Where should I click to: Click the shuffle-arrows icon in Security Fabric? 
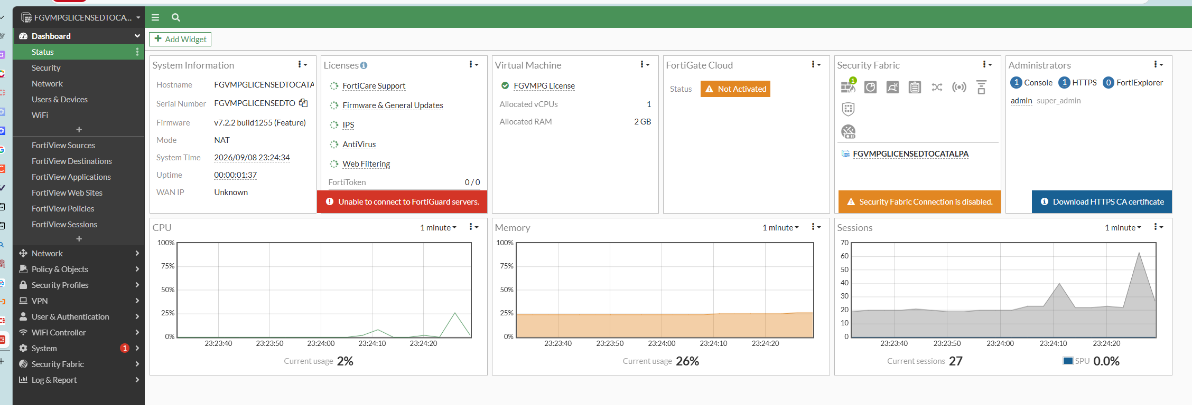(x=937, y=87)
